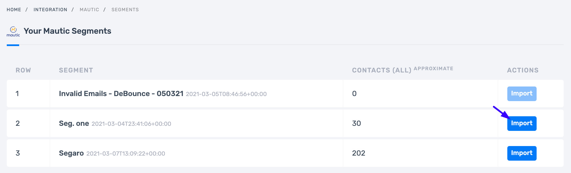Select the Segaro segment name
The width and height of the screenshot is (571, 173).
point(71,153)
